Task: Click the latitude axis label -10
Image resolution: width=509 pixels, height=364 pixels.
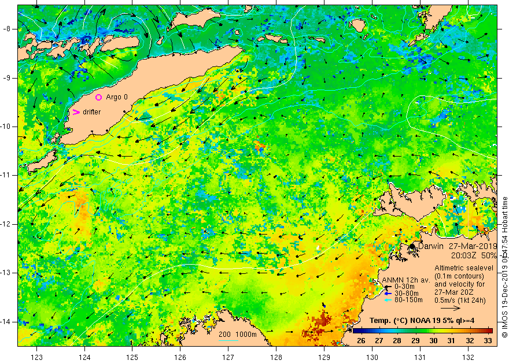Action: coord(6,127)
